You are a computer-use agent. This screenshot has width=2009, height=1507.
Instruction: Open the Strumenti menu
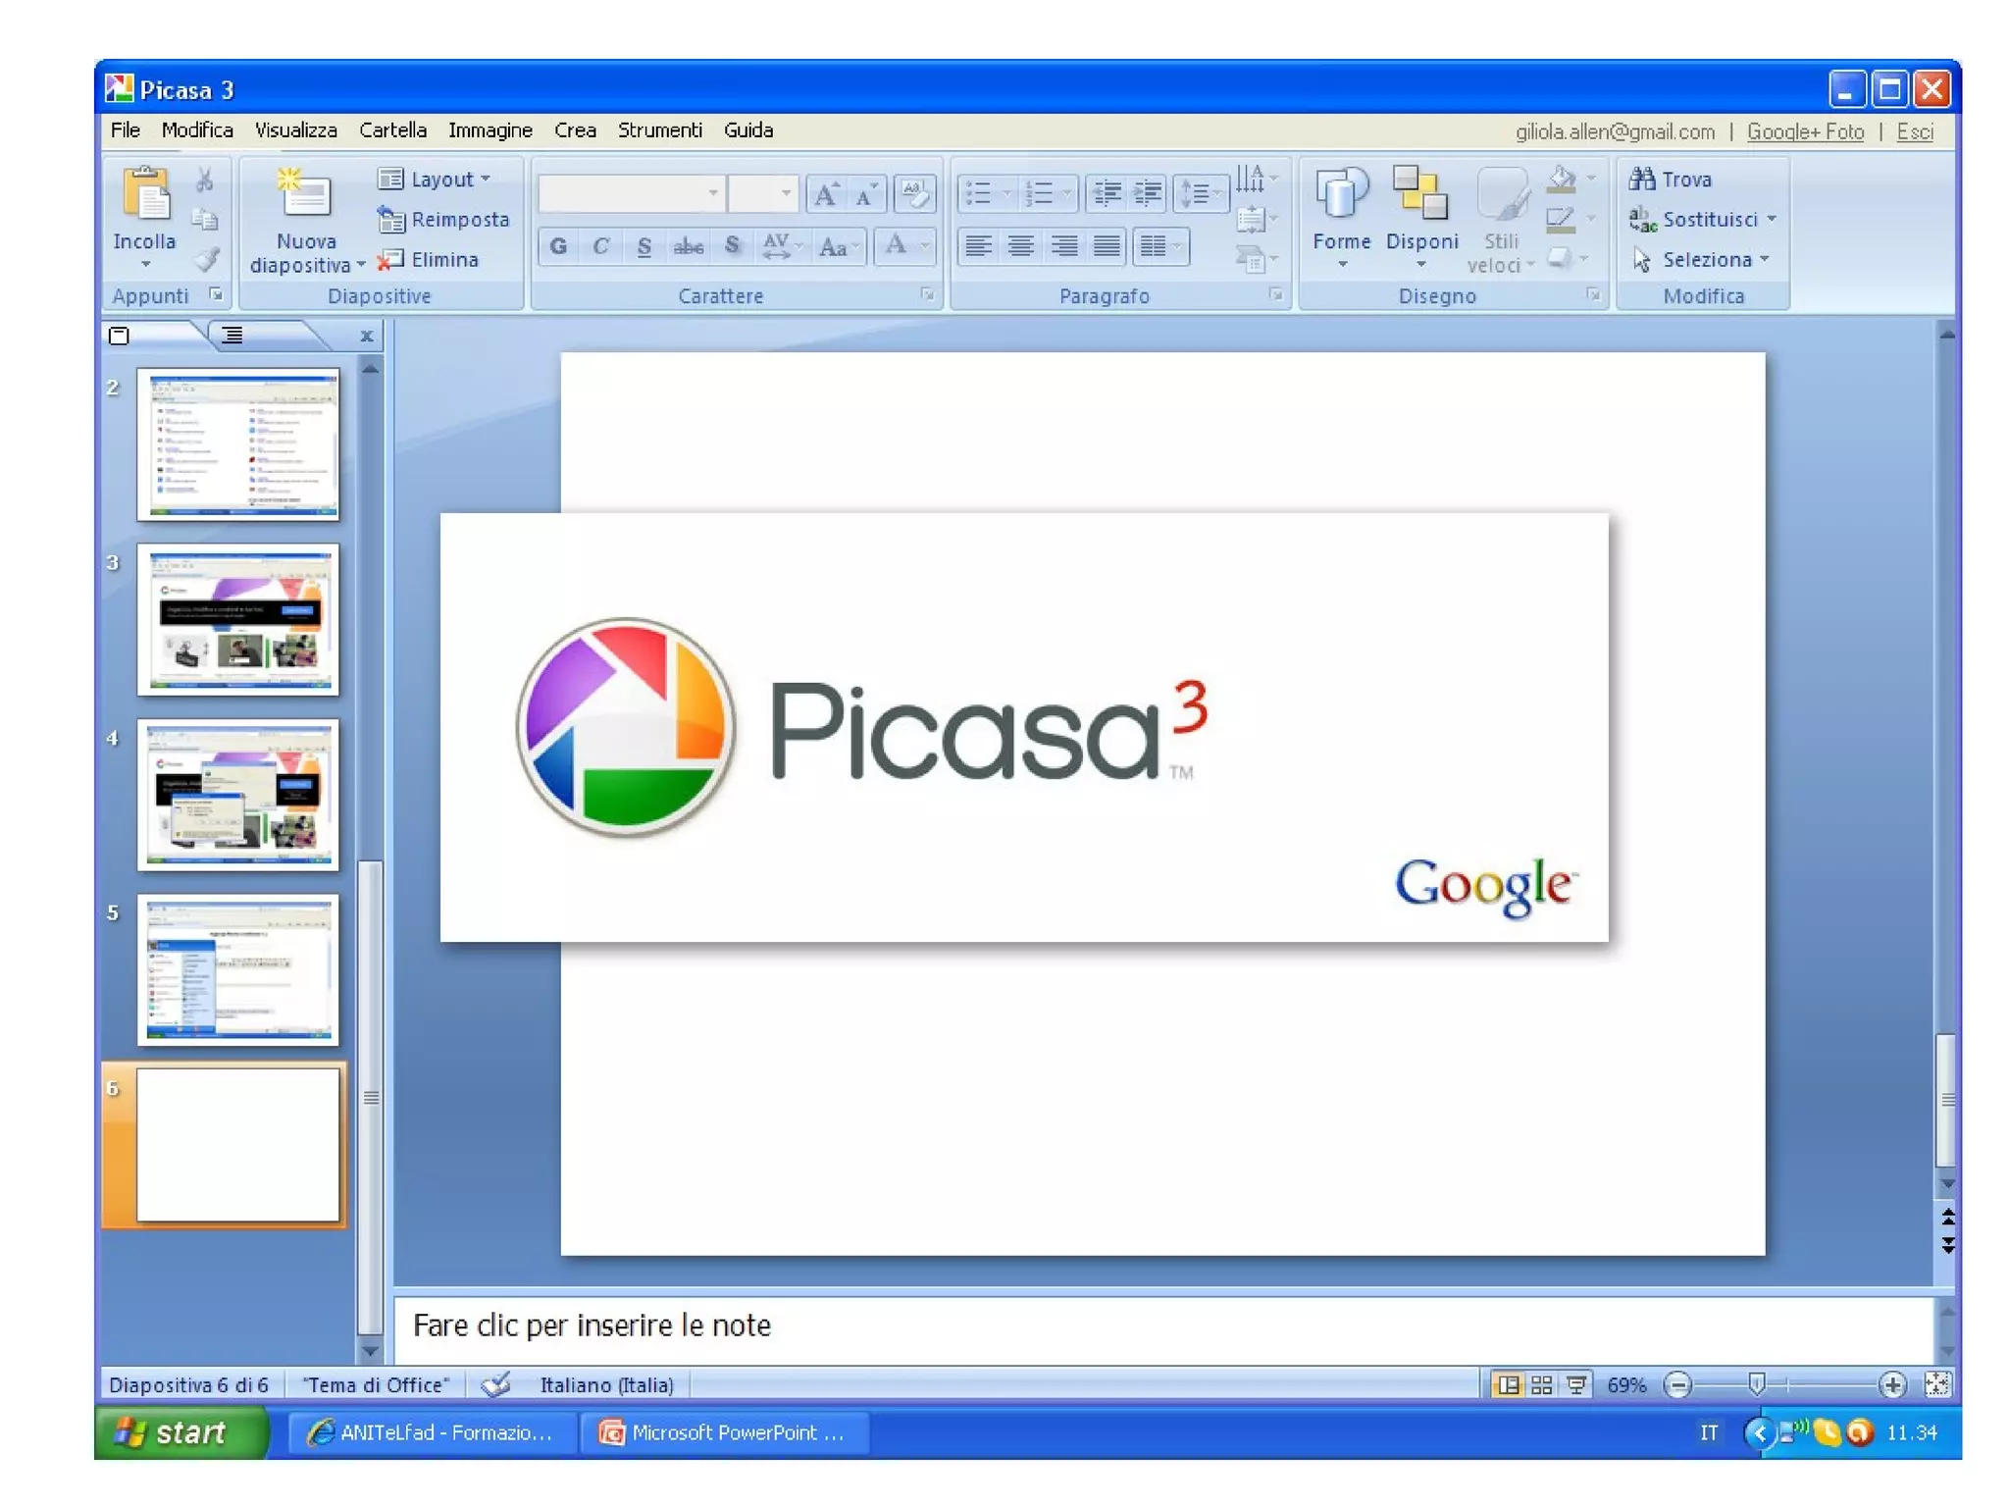[x=659, y=130]
